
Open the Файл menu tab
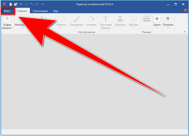(7, 11)
